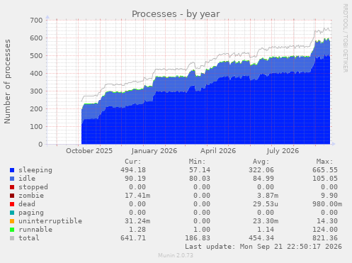Click the sleeping minimum value 57.14

(200, 170)
